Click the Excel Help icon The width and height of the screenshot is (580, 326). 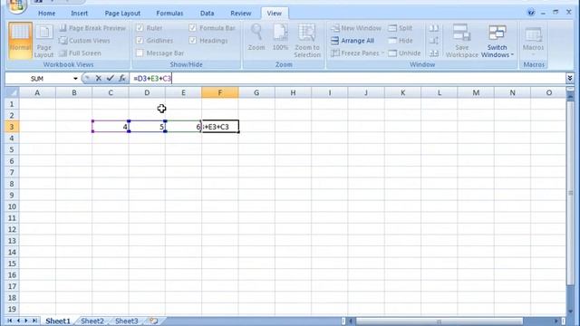(x=531, y=13)
